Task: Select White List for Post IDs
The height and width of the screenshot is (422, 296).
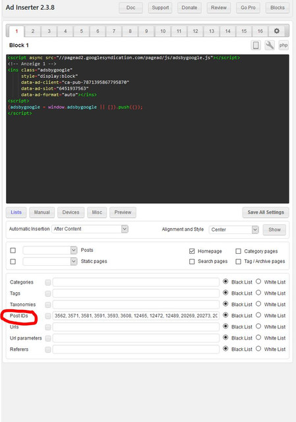Action: 258,315
